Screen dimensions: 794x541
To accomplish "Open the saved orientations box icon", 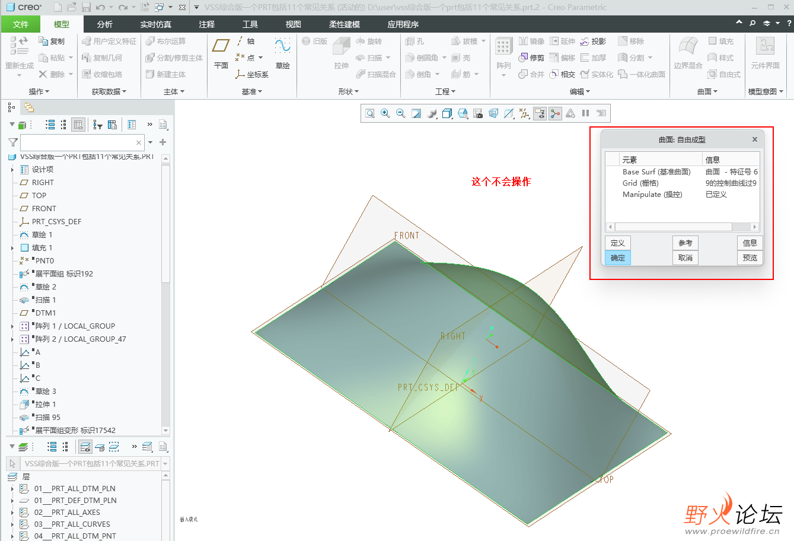I will click(447, 113).
